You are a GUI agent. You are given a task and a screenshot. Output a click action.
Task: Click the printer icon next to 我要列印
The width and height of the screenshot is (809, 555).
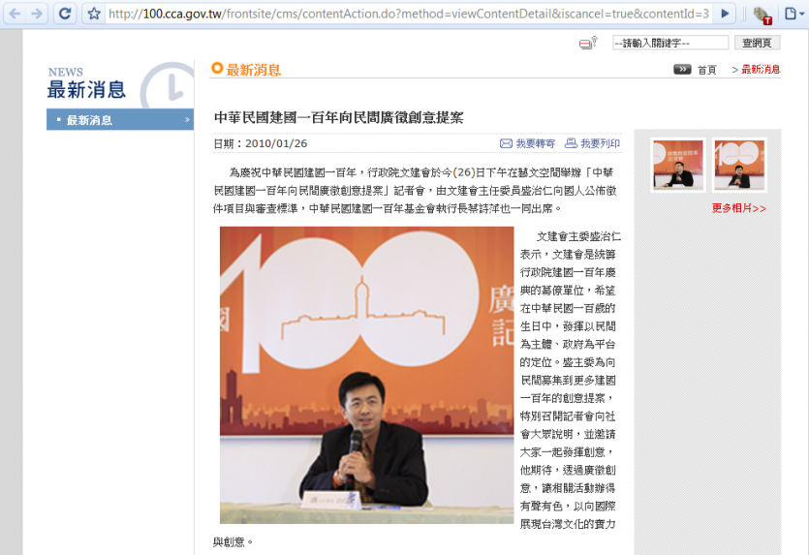pos(571,143)
